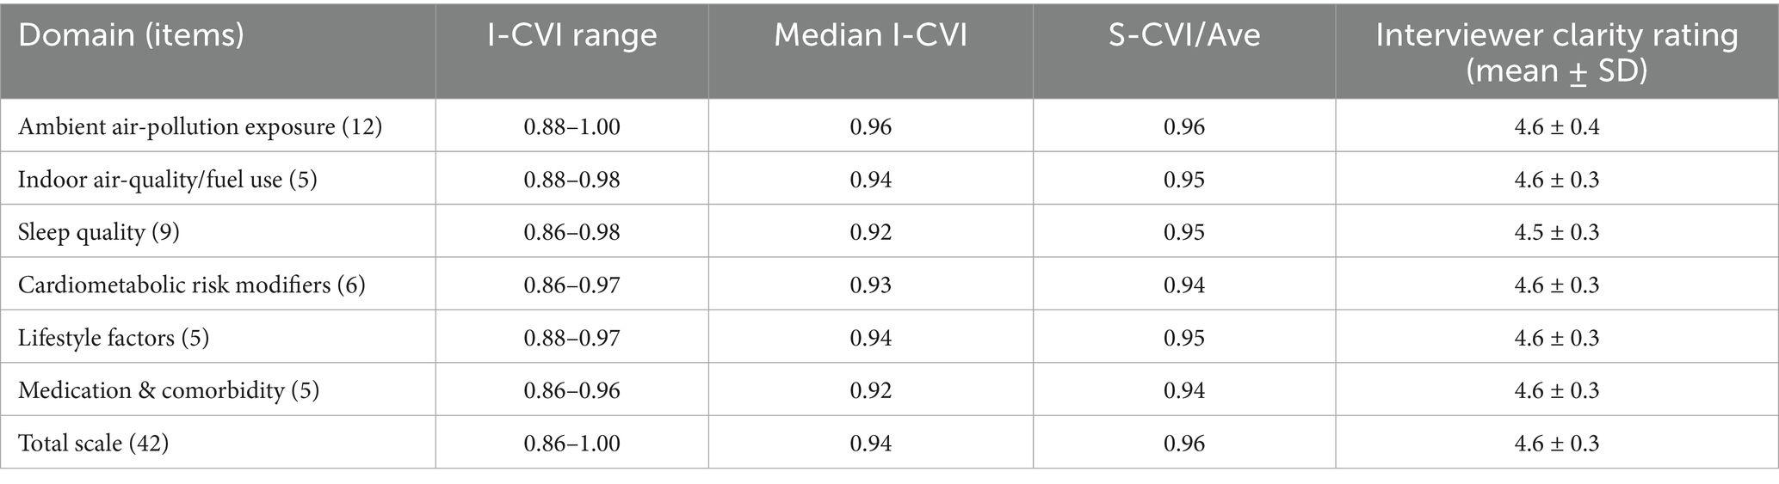Select the clarity rating '4.6 ± 0.4' cell
This screenshot has width=1779, height=484.
[1556, 127]
